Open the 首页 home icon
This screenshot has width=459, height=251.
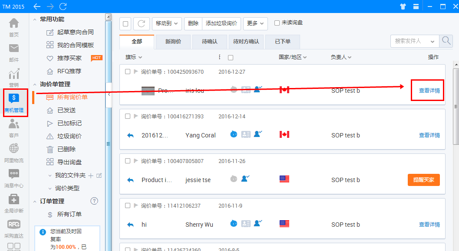coord(14,23)
